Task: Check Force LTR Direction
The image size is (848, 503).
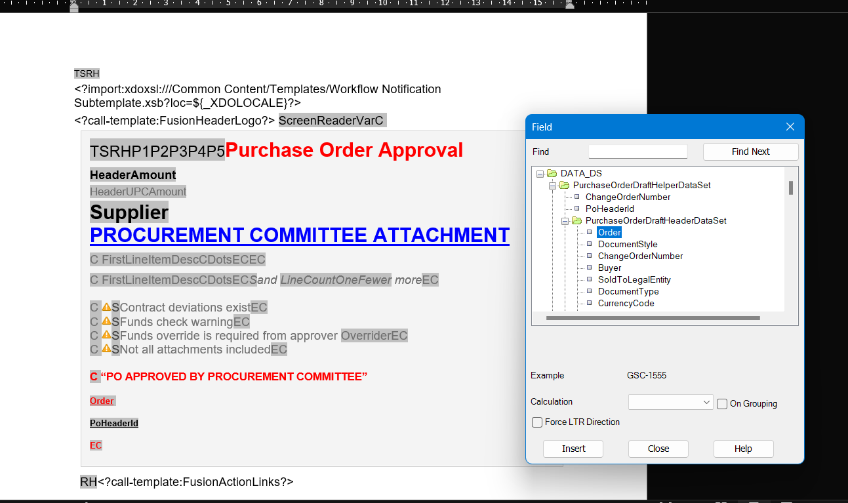Action: click(x=537, y=422)
